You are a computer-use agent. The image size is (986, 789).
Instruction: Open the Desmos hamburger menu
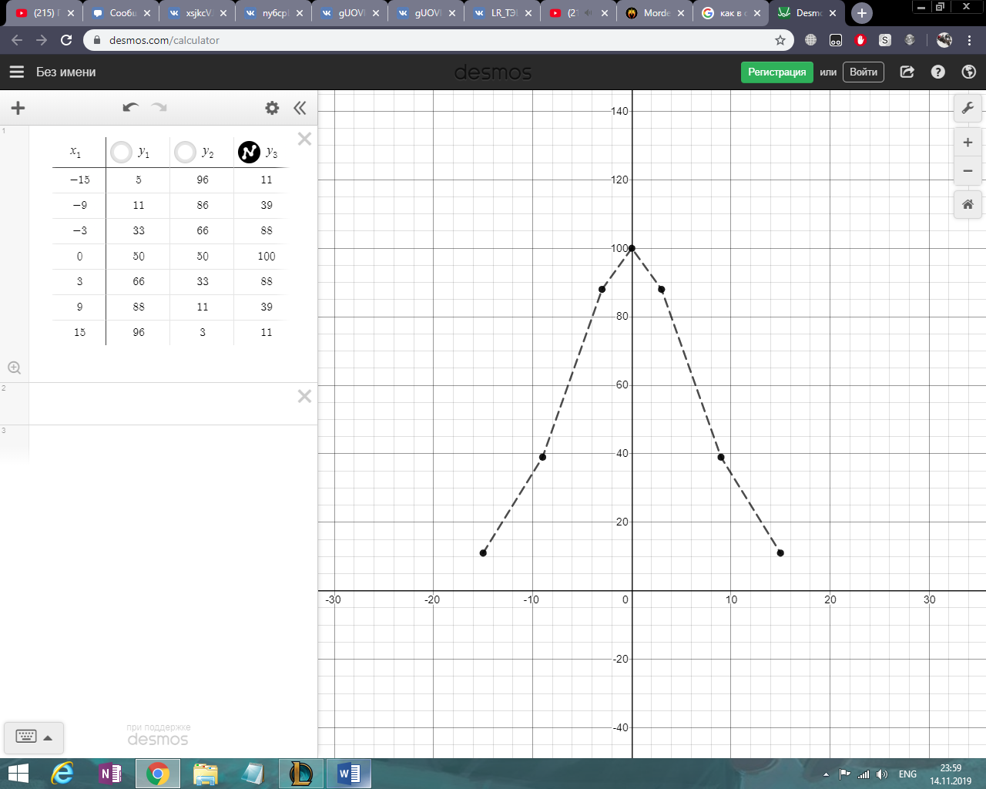[16, 72]
